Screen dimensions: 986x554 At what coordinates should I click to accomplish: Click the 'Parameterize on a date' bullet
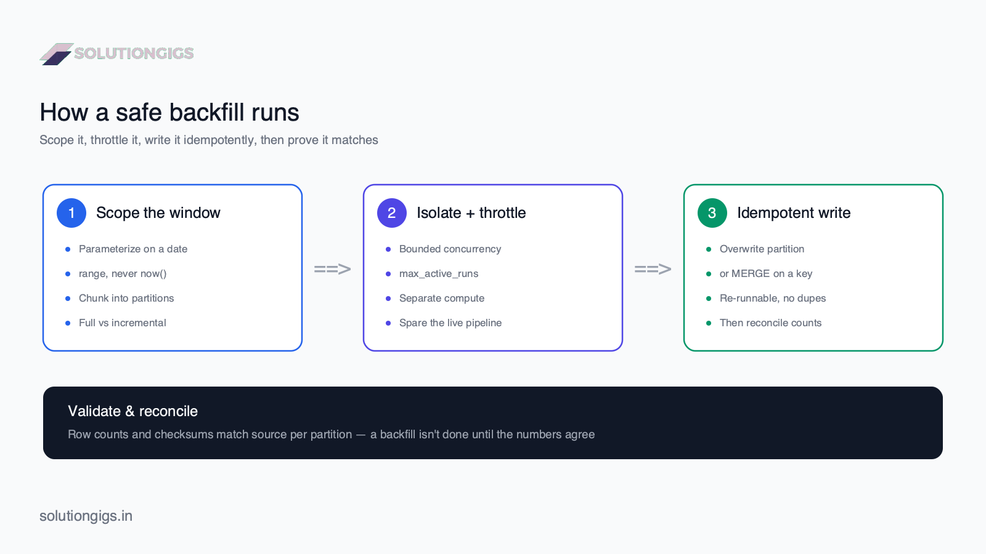click(133, 249)
